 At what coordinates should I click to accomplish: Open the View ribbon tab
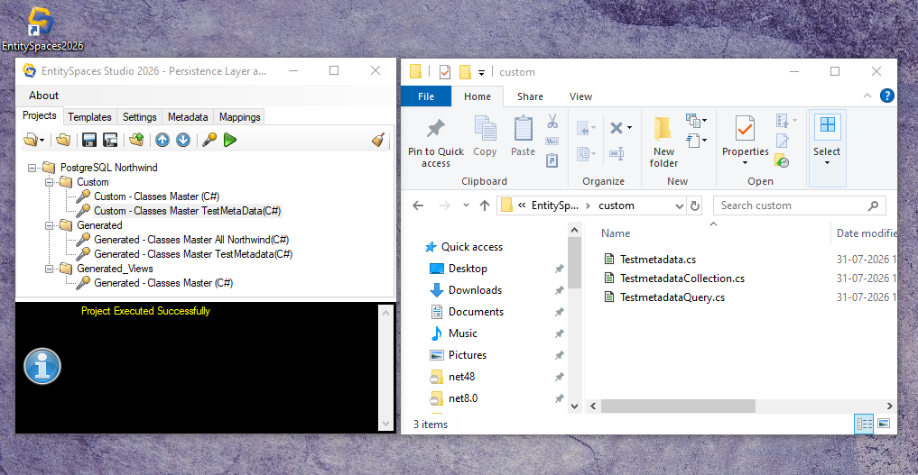click(580, 96)
